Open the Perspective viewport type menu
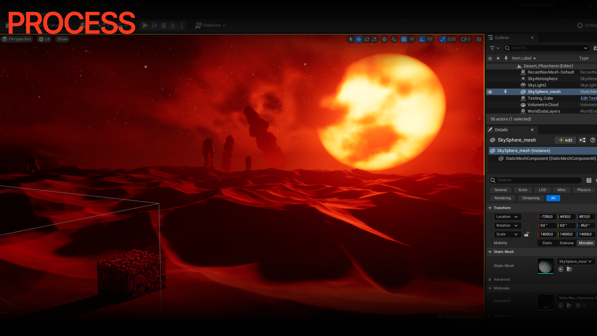The width and height of the screenshot is (597, 336). pyautogui.click(x=17, y=39)
